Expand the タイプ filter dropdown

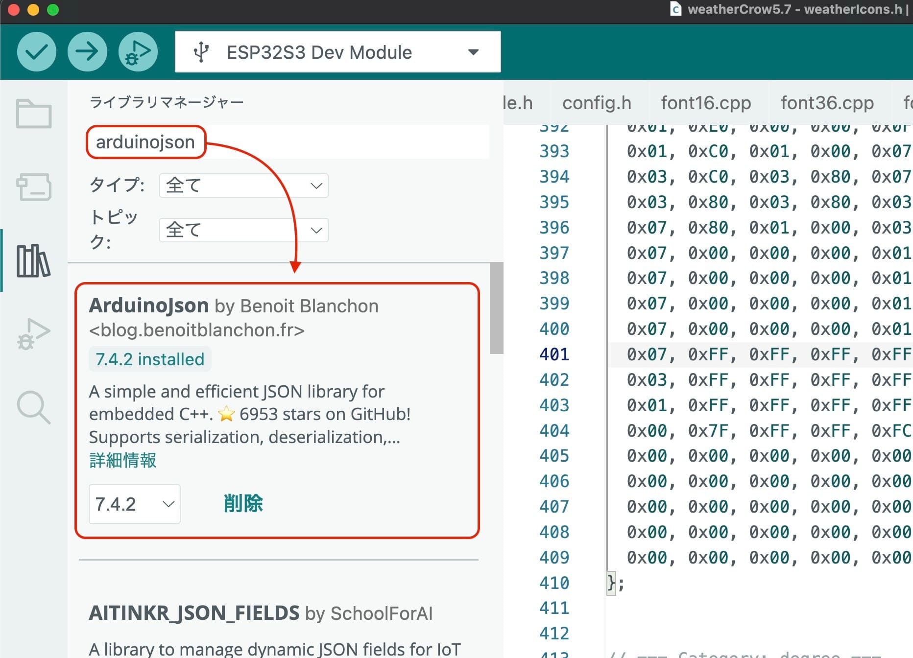244,186
